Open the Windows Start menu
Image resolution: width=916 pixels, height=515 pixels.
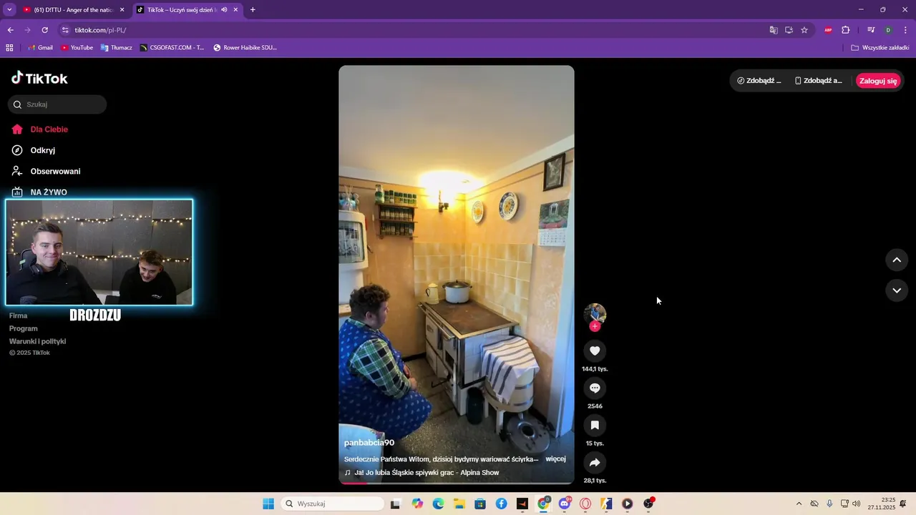[x=268, y=504]
